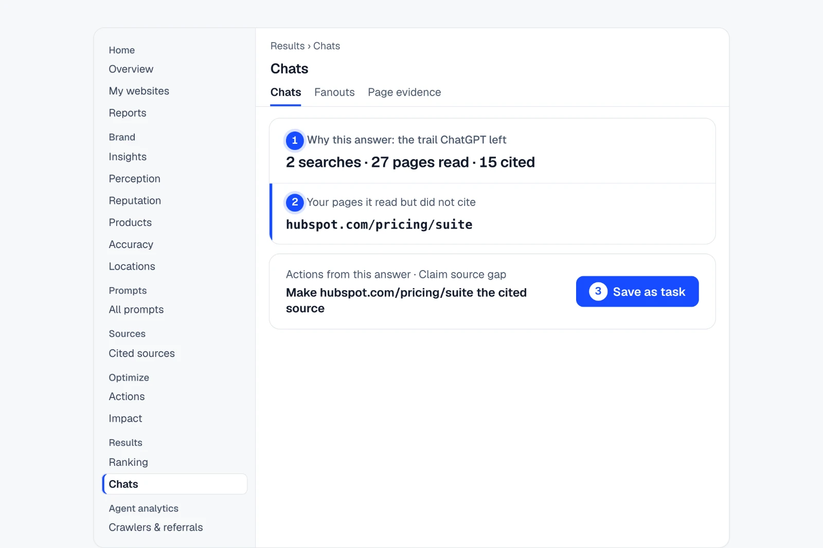Open Locations in the sidebar
Image resolution: width=823 pixels, height=548 pixels.
(132, 267)
